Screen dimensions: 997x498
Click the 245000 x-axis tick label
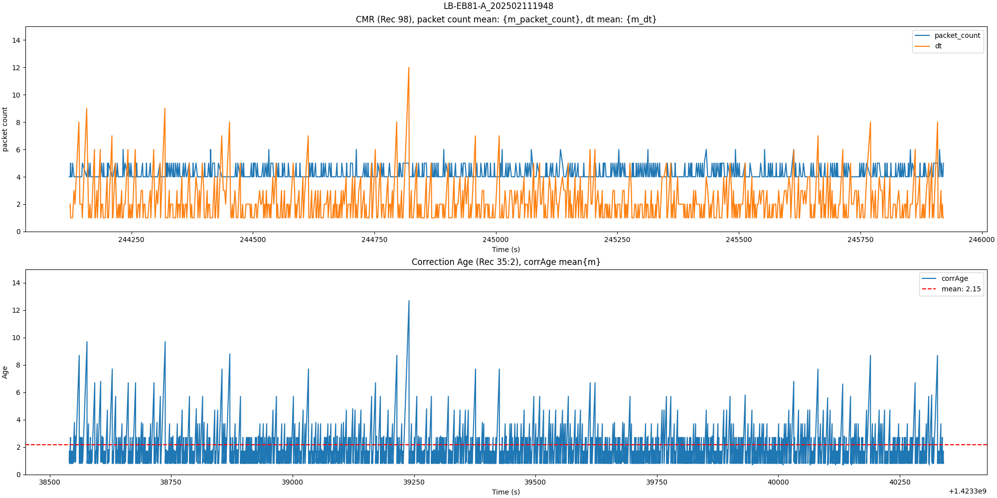496,240
